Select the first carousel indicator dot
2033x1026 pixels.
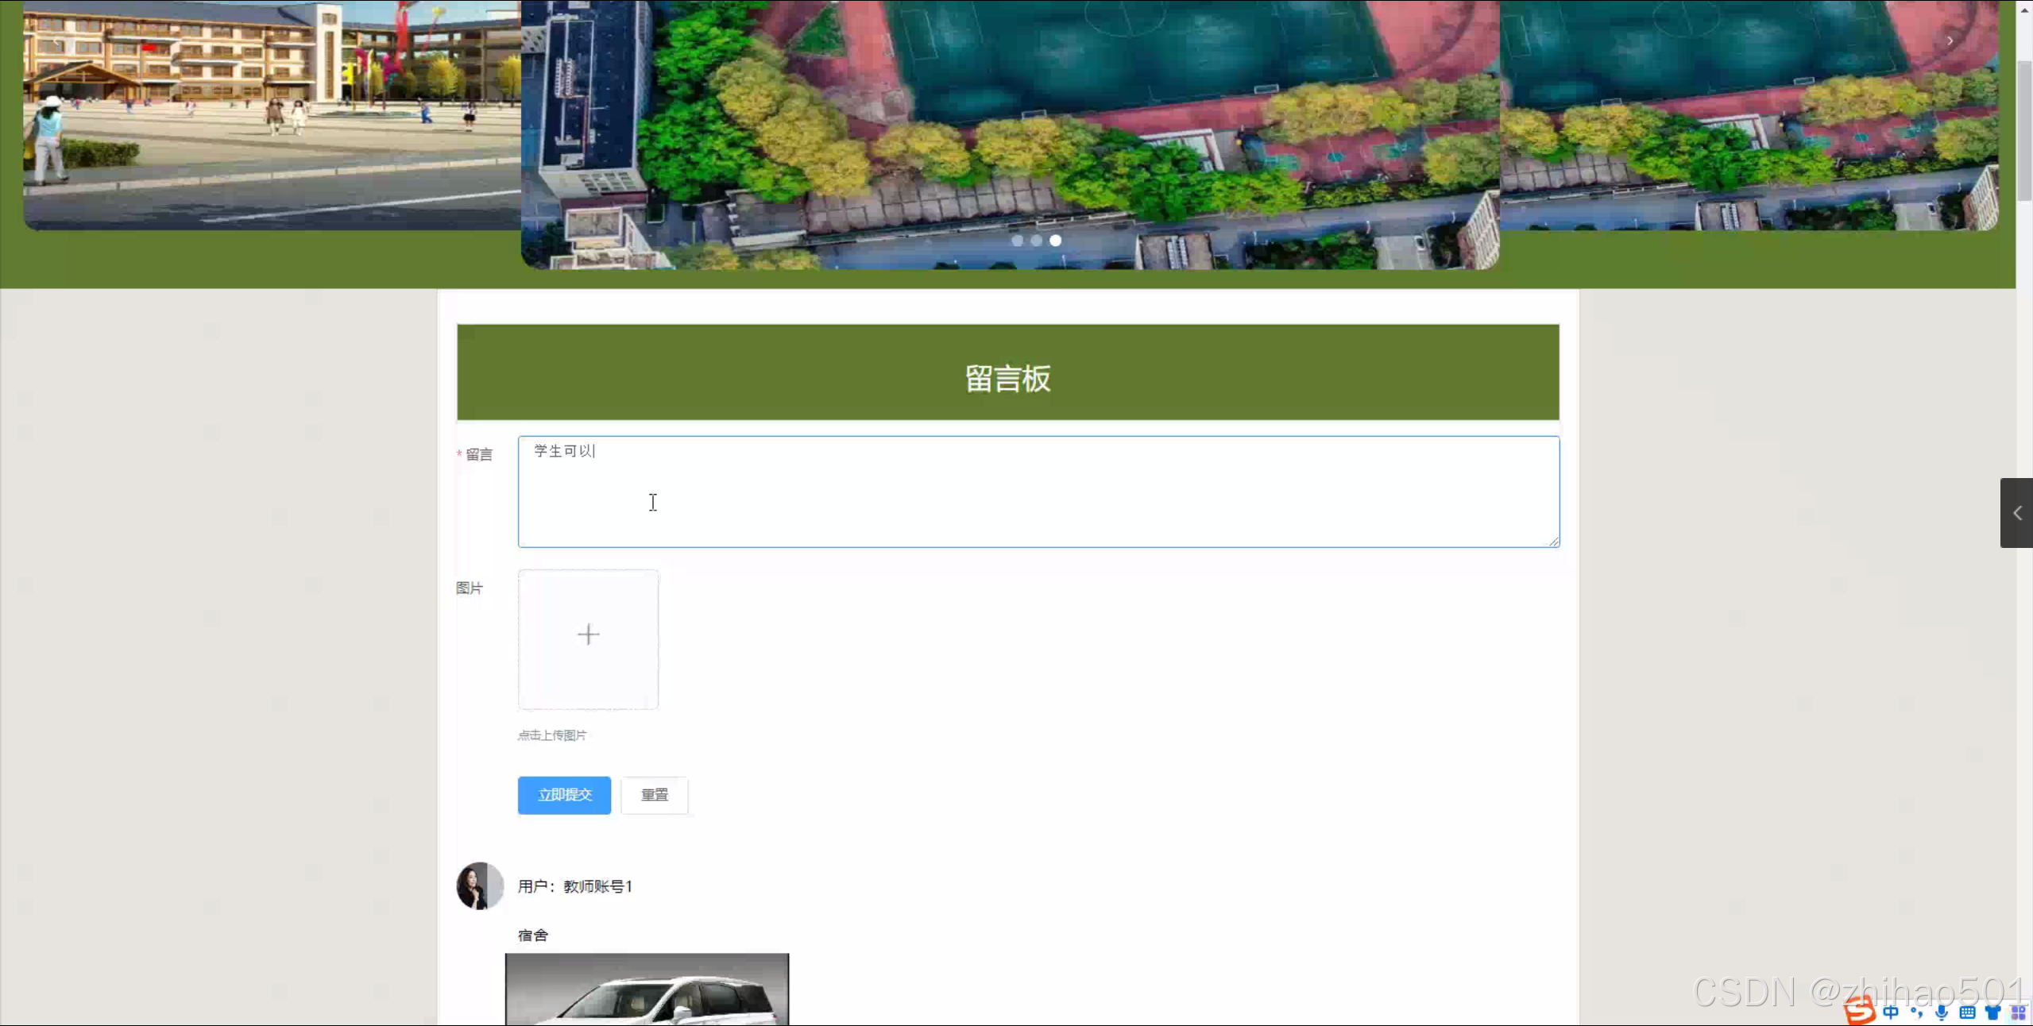click(x=1017, y=241)
